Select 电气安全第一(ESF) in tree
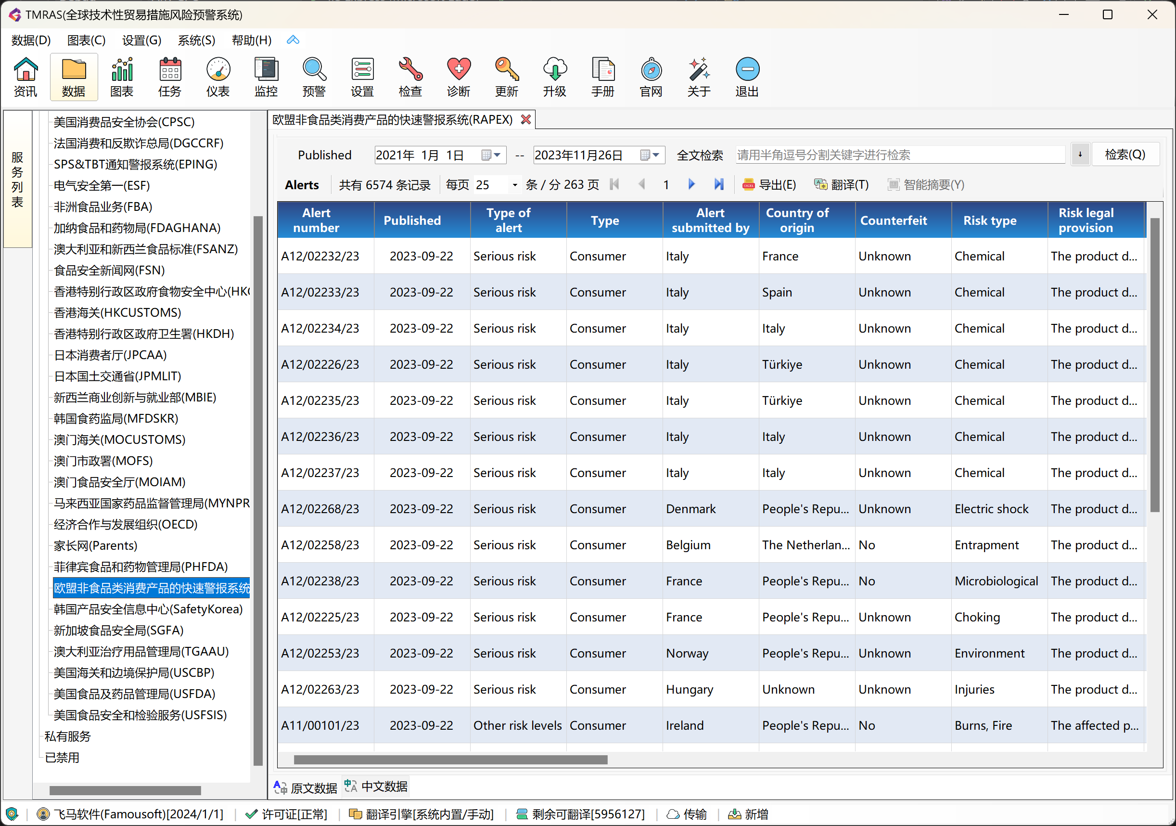 coord(102,185)
